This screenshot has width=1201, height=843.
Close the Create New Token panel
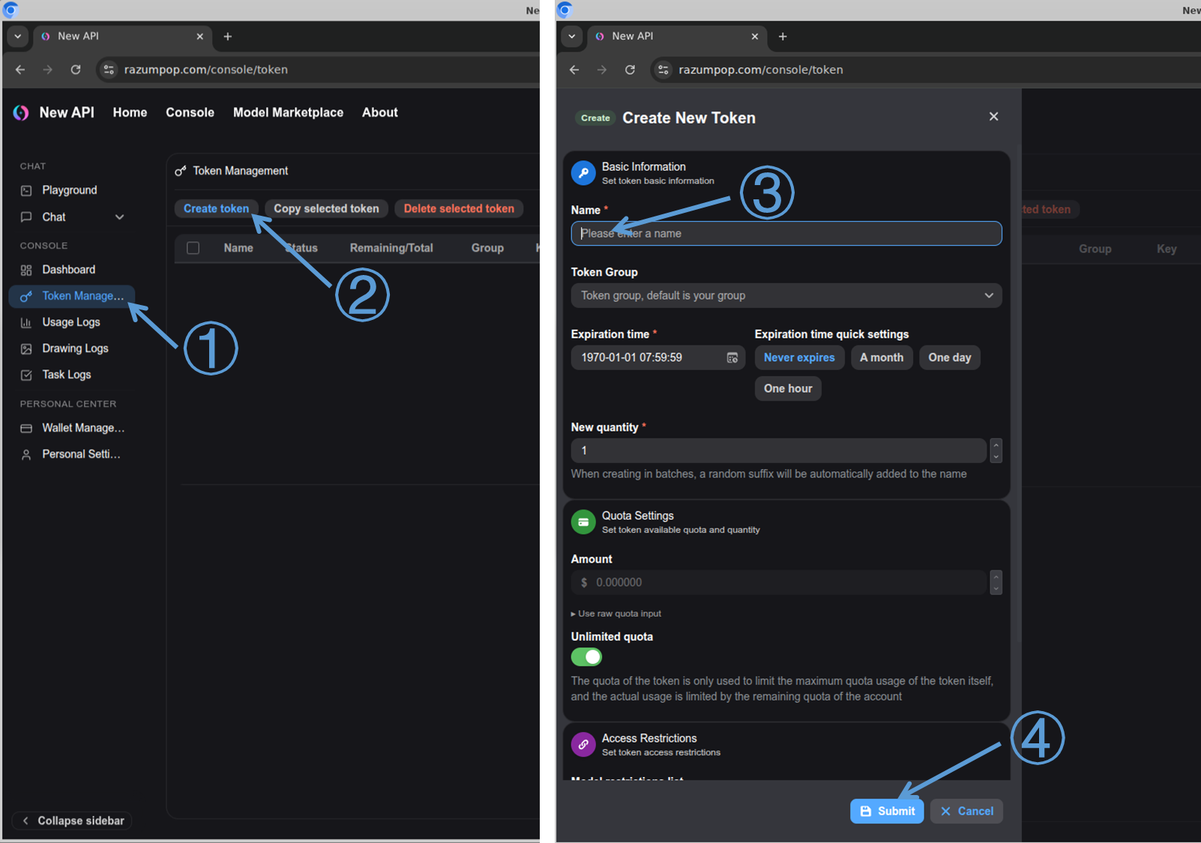[x=993, y=116]
